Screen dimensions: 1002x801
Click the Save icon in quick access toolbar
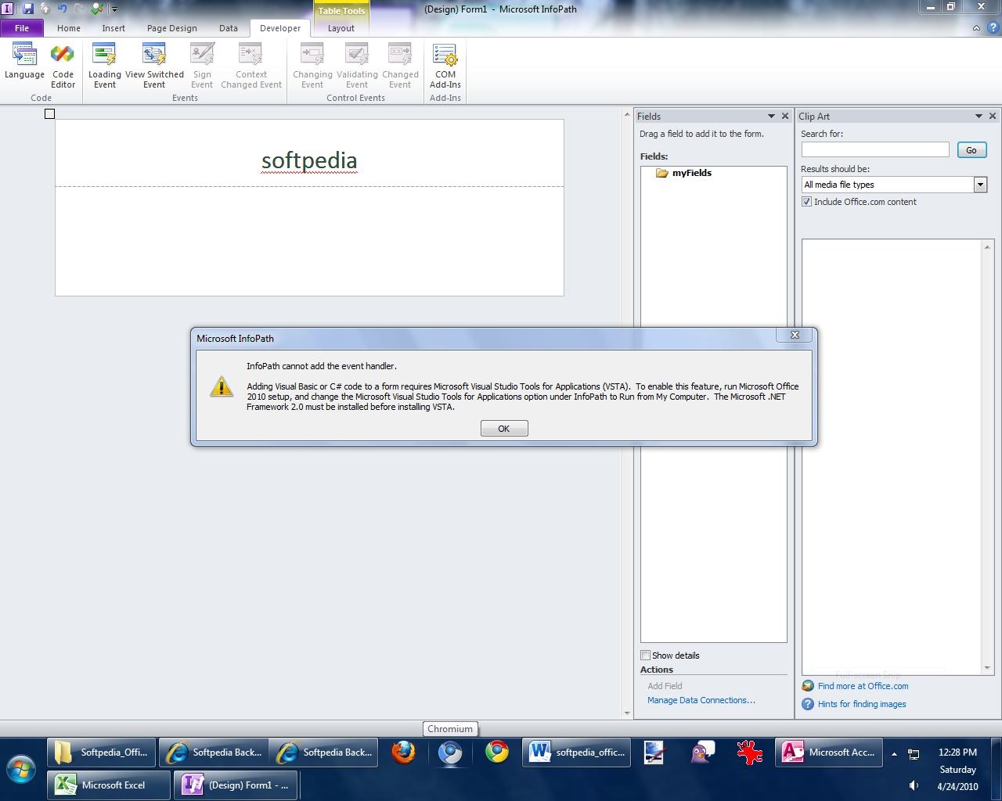(x=28, y=9)
